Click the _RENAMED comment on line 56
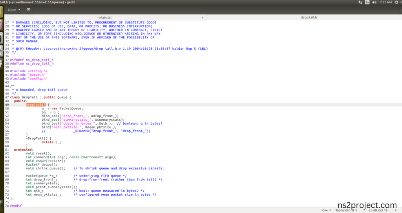 click(96, 131)
